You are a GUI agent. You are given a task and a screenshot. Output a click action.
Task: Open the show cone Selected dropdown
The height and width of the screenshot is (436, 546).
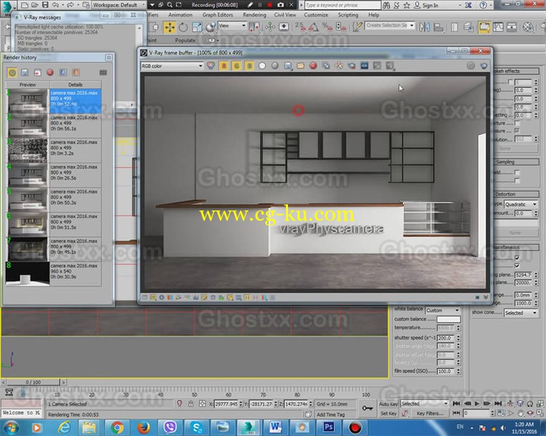(521, 313)
